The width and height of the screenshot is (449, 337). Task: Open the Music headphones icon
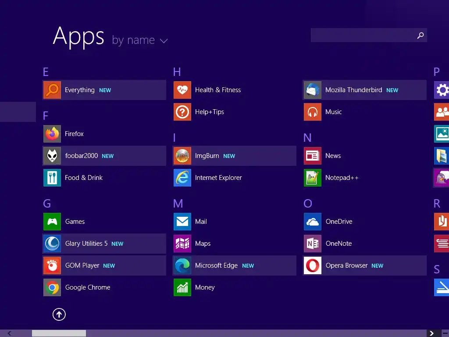click(313, 112)
